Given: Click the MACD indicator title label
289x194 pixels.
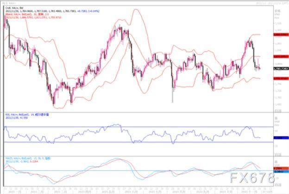Looking at the screenshot, I should click(28, 158).
